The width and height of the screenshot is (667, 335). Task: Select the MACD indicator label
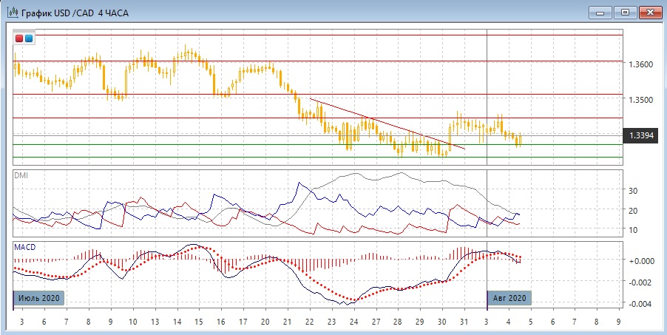[24, 246]
